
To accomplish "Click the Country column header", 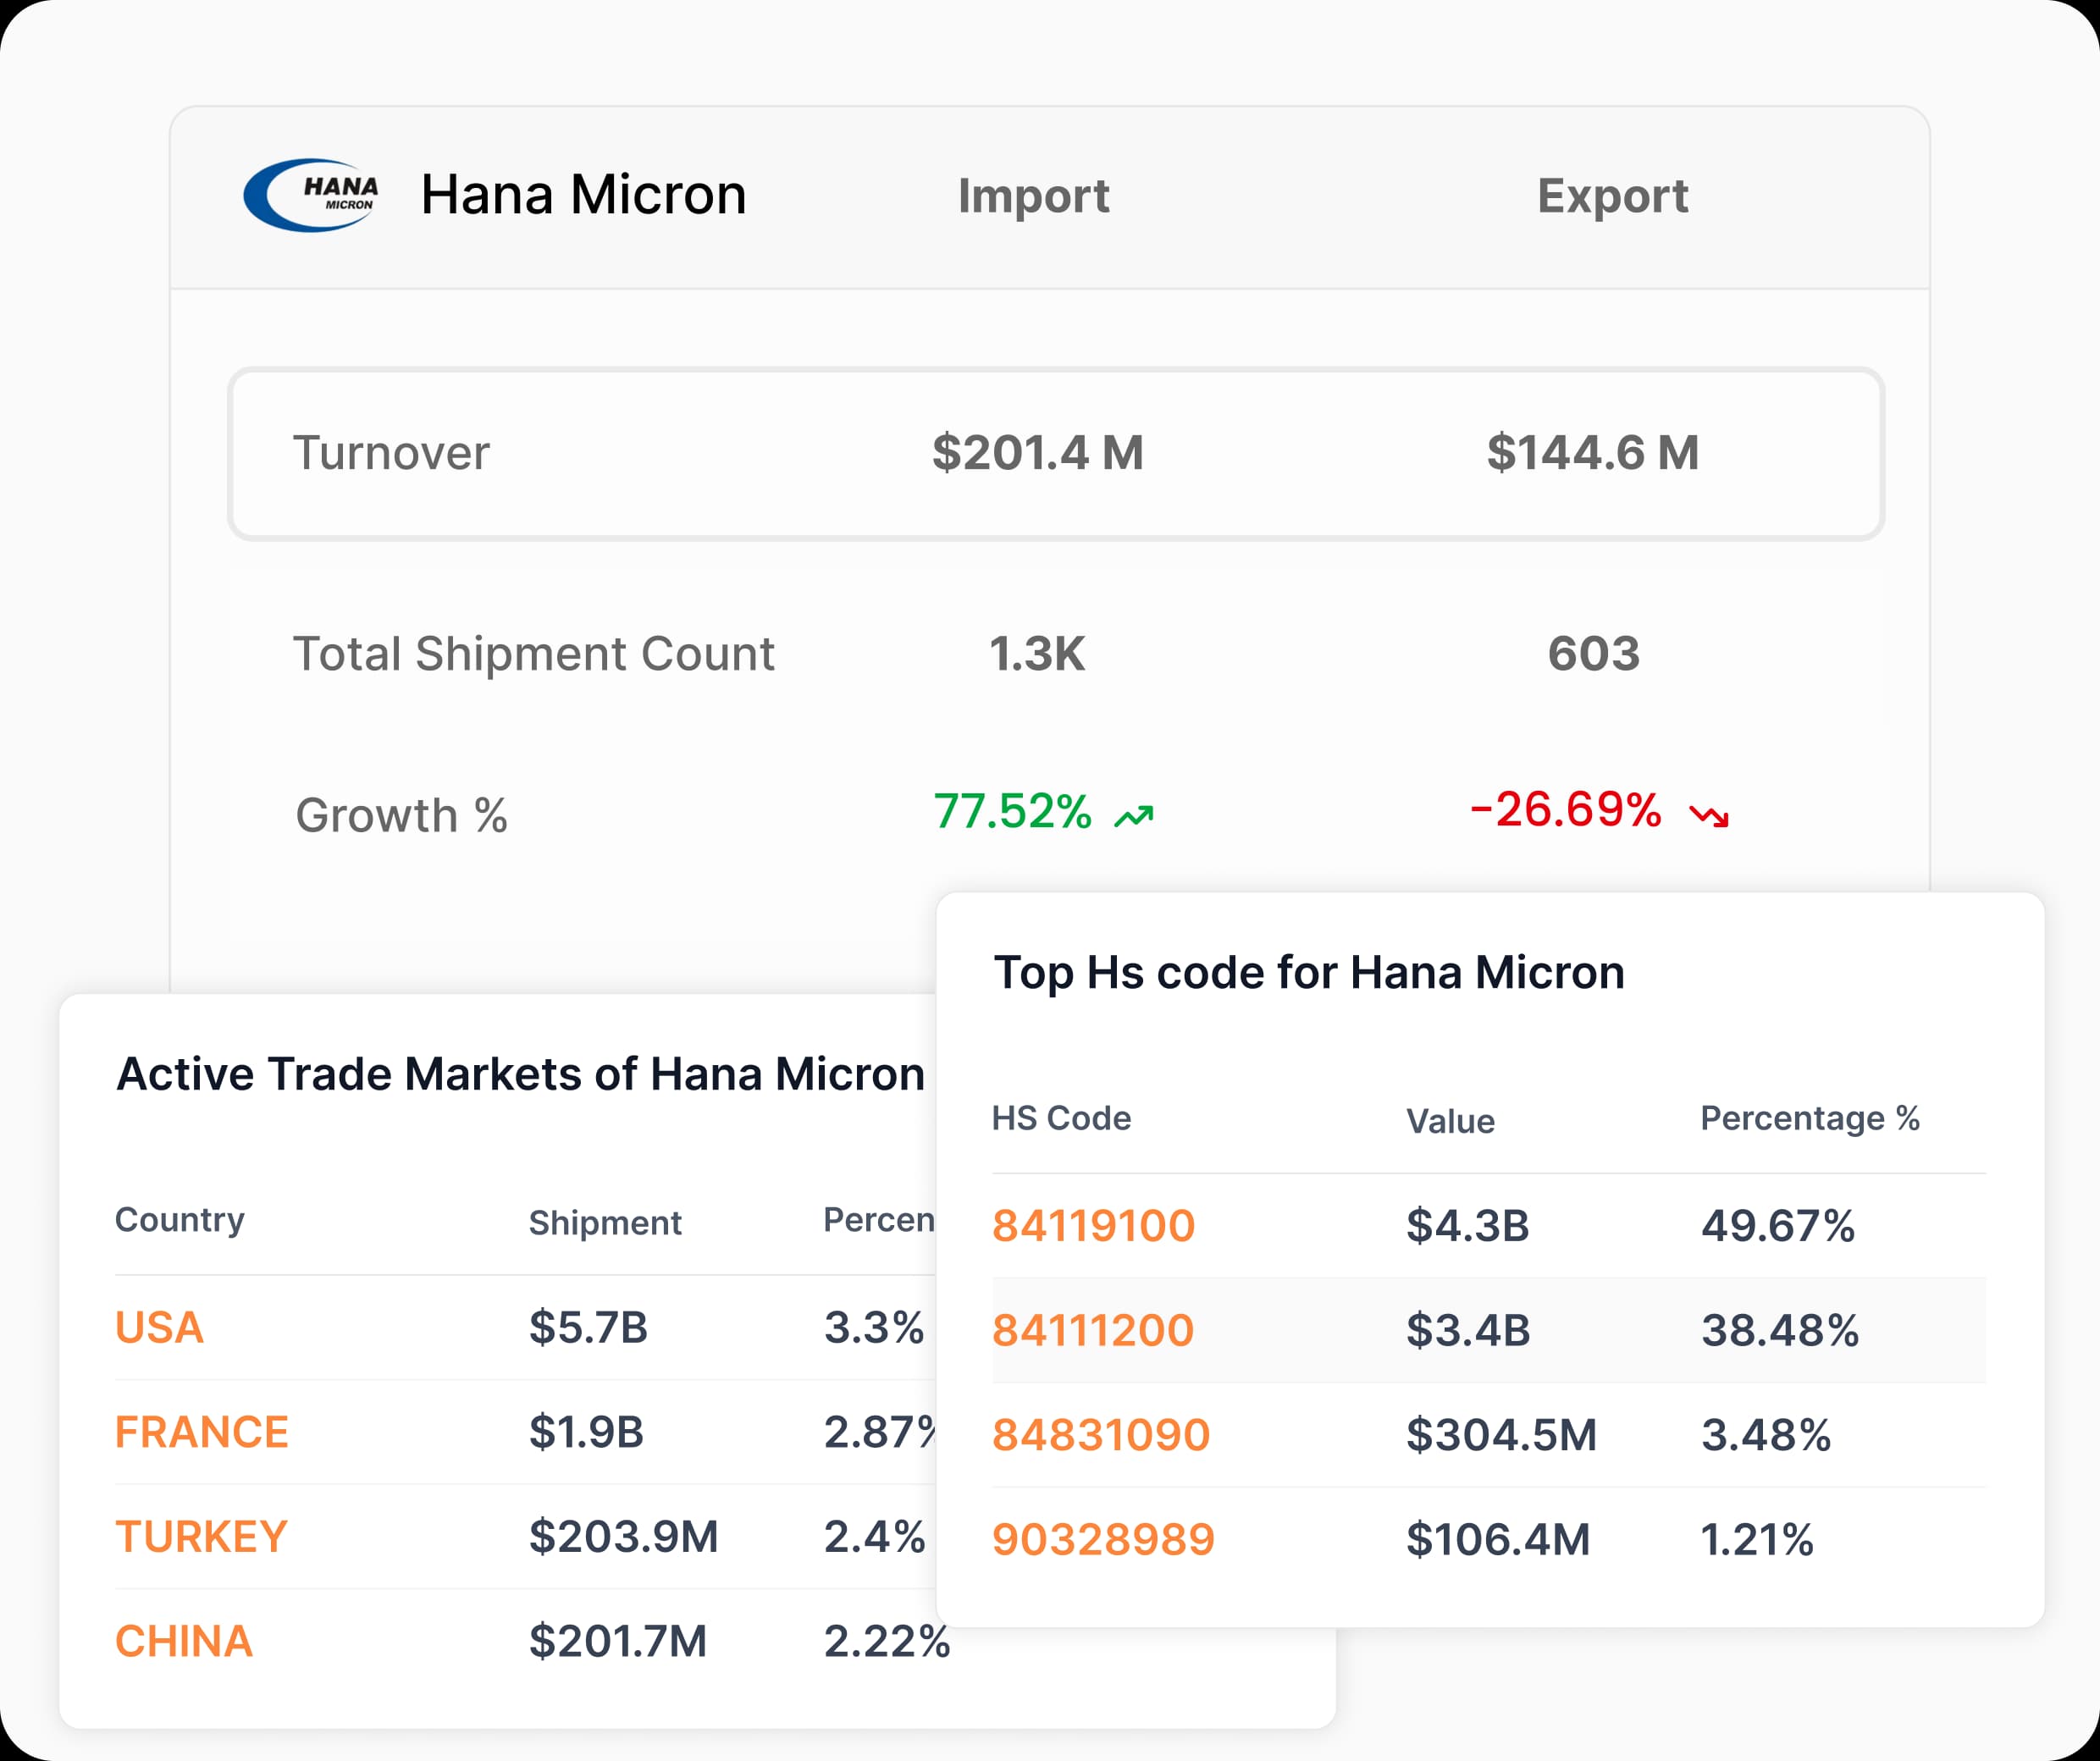I will coord(180,1220).
